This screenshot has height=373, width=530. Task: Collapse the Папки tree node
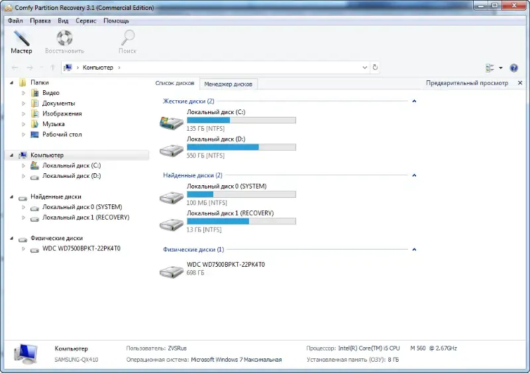[11, 82]
